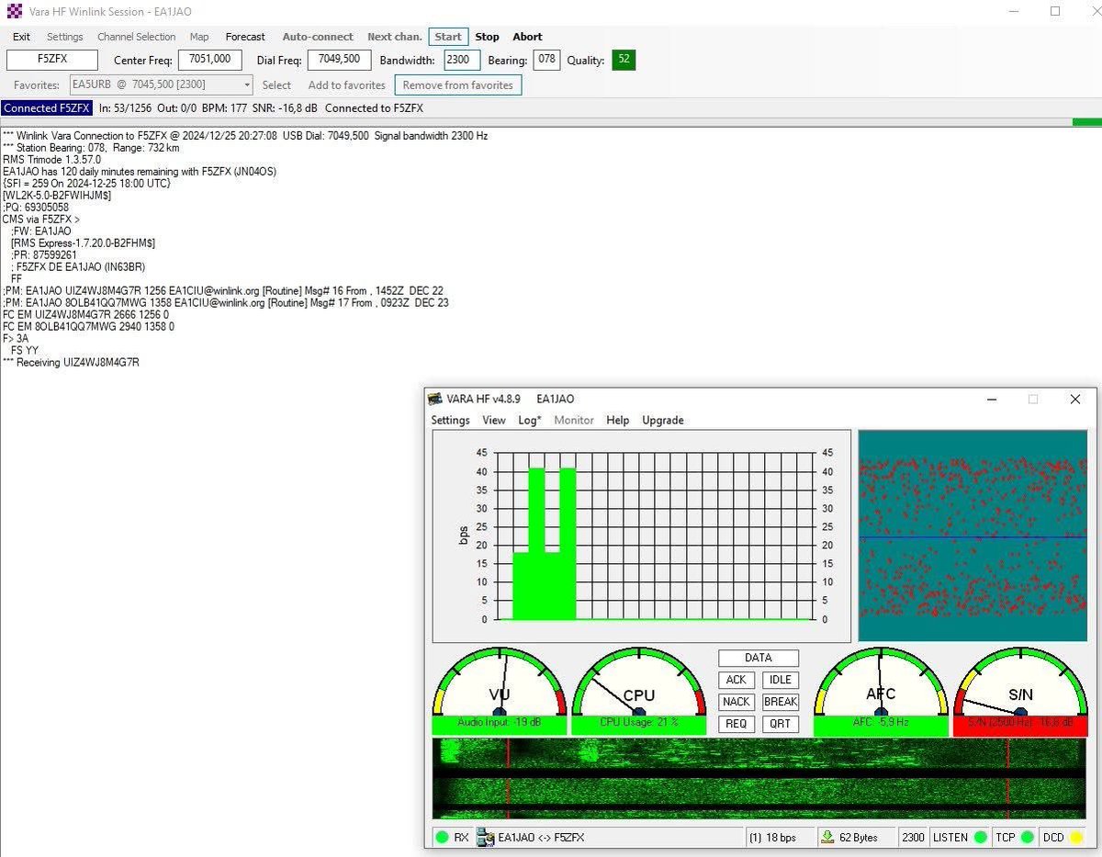The image size is (1102, 857).
Task: Open VARA HF Help menu
Action: 618,420
